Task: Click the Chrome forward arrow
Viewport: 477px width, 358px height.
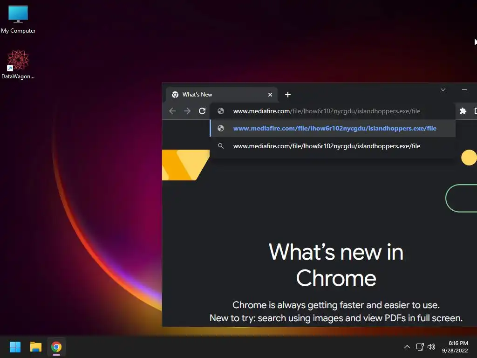Action: [187, 111]
